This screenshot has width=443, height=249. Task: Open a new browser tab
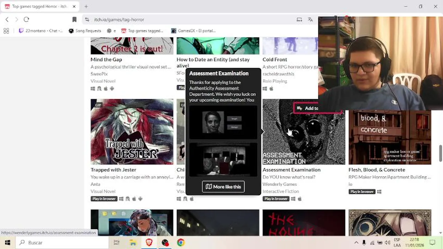click(x=86, y=6)
